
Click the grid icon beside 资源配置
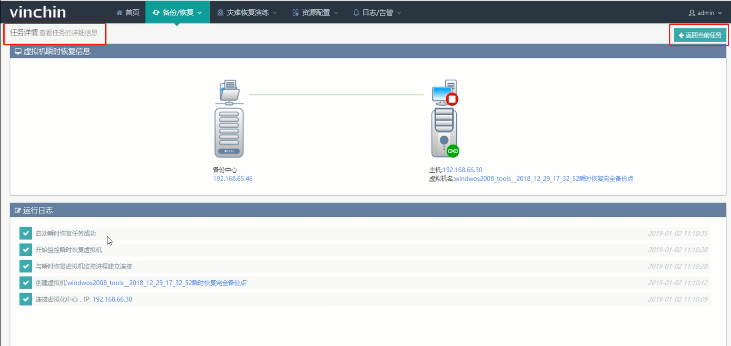point(295,13)
